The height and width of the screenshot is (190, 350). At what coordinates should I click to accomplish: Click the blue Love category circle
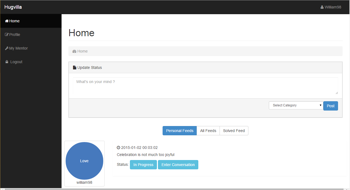click(x=84, y=161)
